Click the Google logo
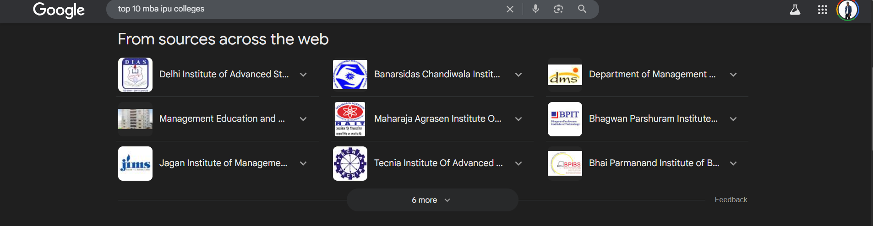873x226 pixels. [x=59, y=10]
